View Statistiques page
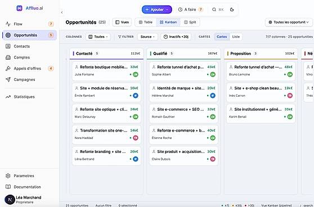Image resolution: width=314 pixels, height=207 pixels. [x=30, y=97]
